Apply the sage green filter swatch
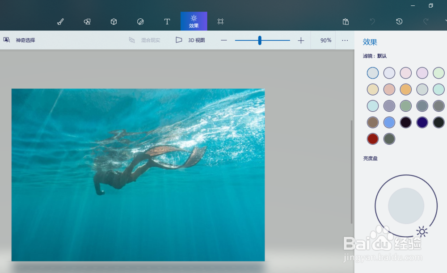The height and width of the screenshot is (273, 447). [406, 106]
